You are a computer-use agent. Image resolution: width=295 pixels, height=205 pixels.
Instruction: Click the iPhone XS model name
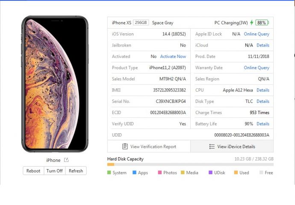[121, 23]
